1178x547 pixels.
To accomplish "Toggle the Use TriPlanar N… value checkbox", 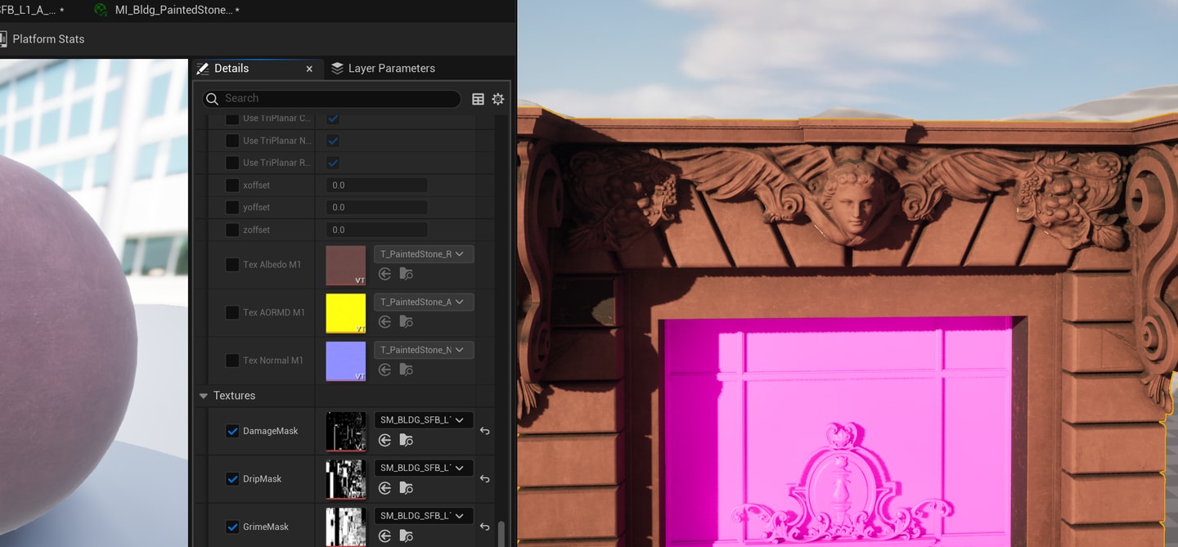I will [333, 141].
